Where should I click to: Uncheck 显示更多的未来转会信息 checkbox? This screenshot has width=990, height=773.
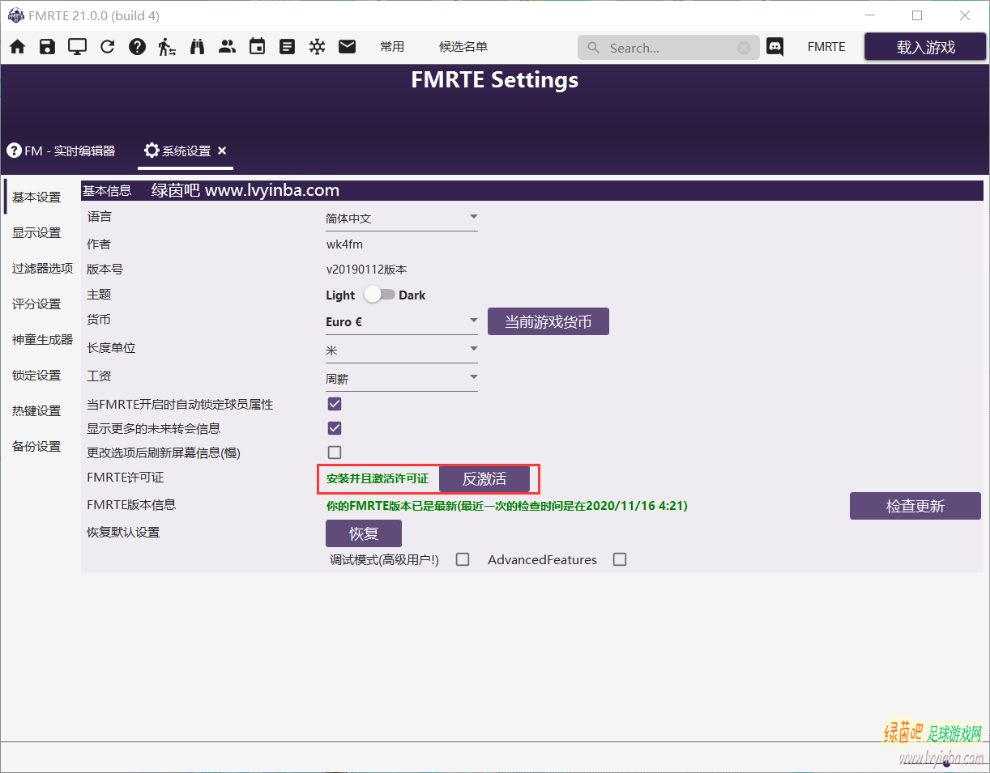[335, 428]
